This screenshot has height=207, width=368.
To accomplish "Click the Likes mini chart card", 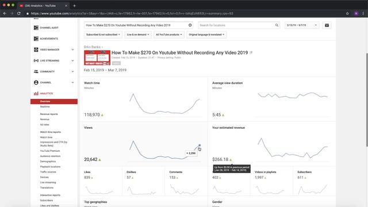I will click(101, 182).
